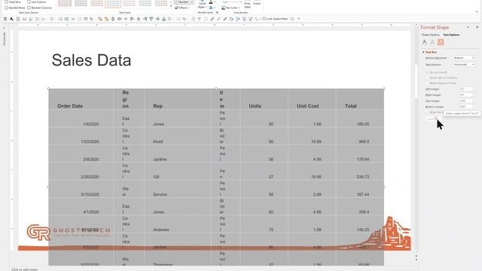Pick the highlighted table style thumbnail
Viewport: 482px width, 271px height.
tap(113, 3)
